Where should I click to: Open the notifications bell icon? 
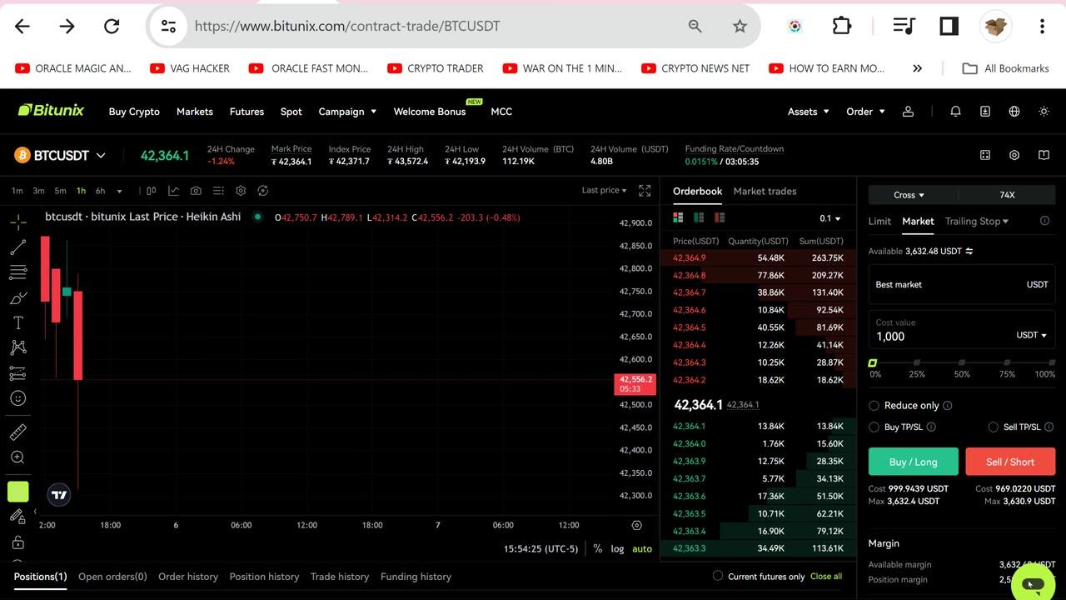pyautogui.click(x=956, y=111)
